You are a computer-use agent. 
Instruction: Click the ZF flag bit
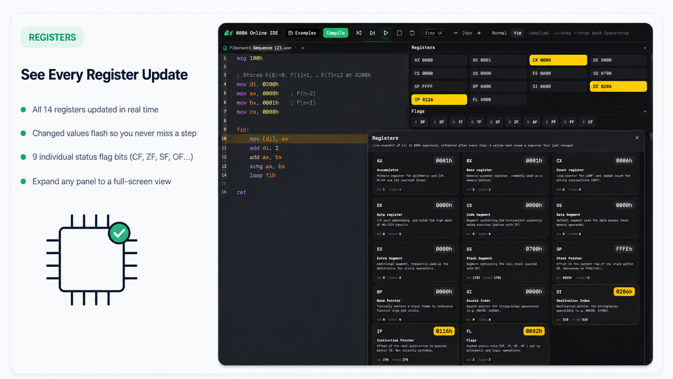point(513,122)
